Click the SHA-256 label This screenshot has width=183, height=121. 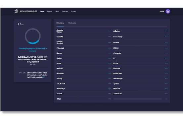click(23, 73)
